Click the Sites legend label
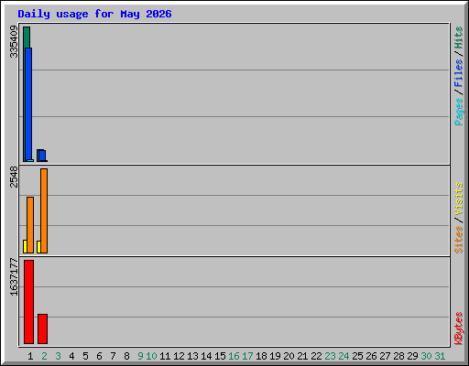Image resolution: width=469 pixels, height=366 pixels. (459, 240)
